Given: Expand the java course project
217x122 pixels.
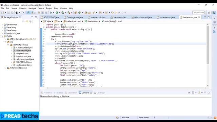Looking at the screenshot, I should (2, 25).
